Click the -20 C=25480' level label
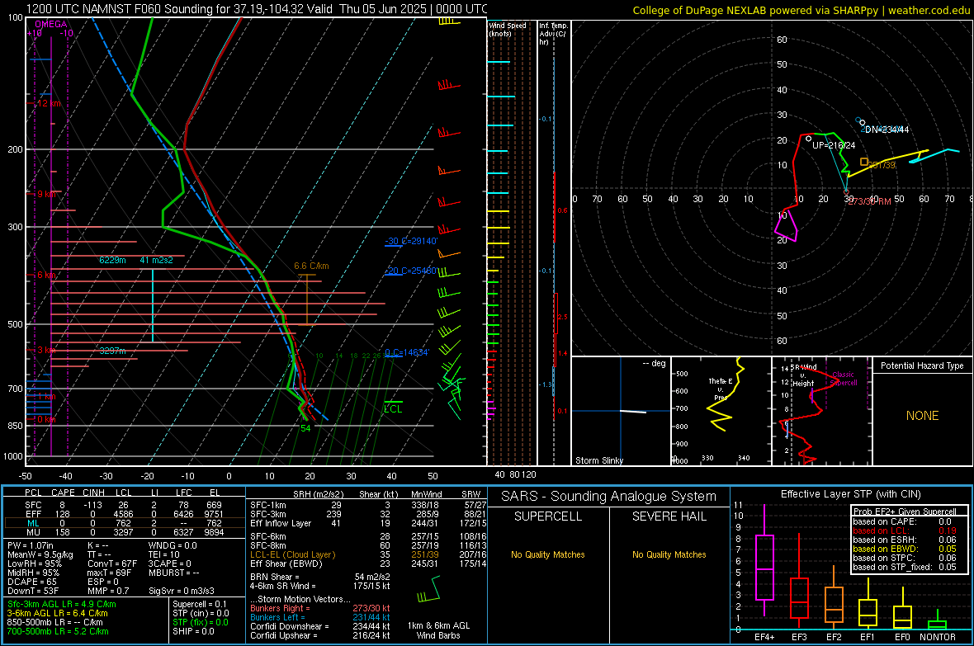 pyautogui.click(x=411, y=271)
